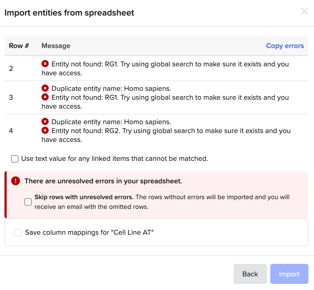Viewport: 314px width, 290px height.
Task: Click the row 2 entity not found message
Action: 165,68
